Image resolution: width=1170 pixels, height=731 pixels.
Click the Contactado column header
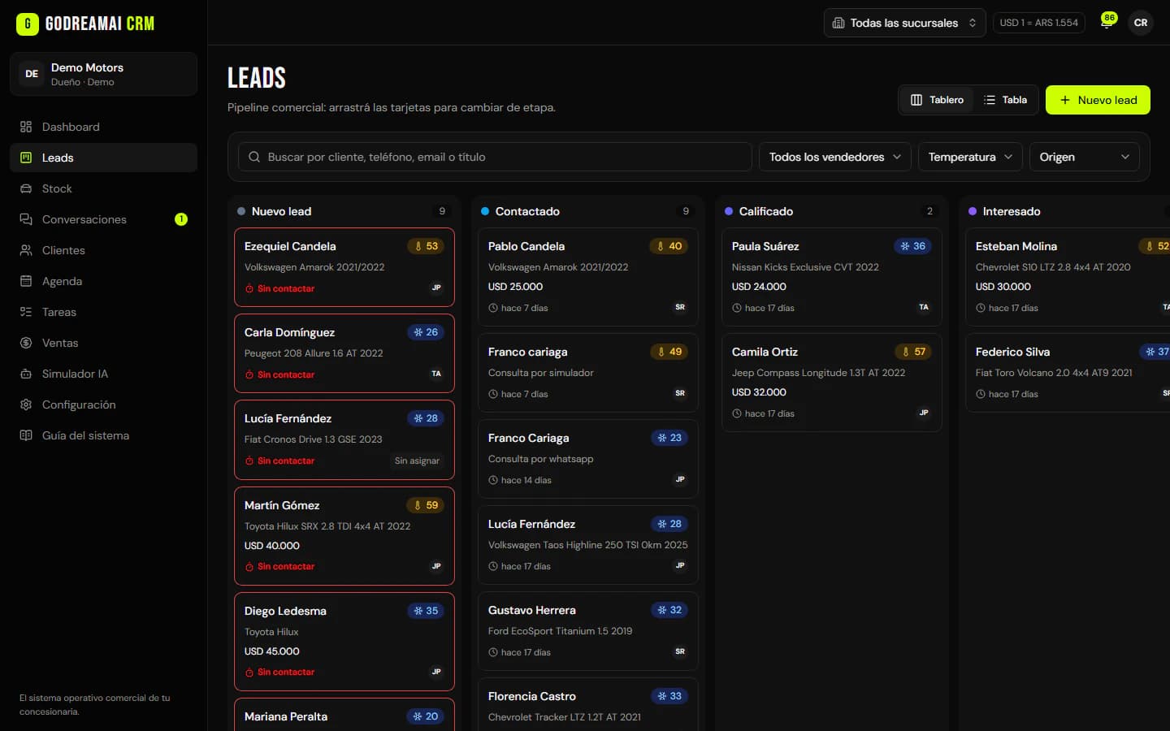588,211
